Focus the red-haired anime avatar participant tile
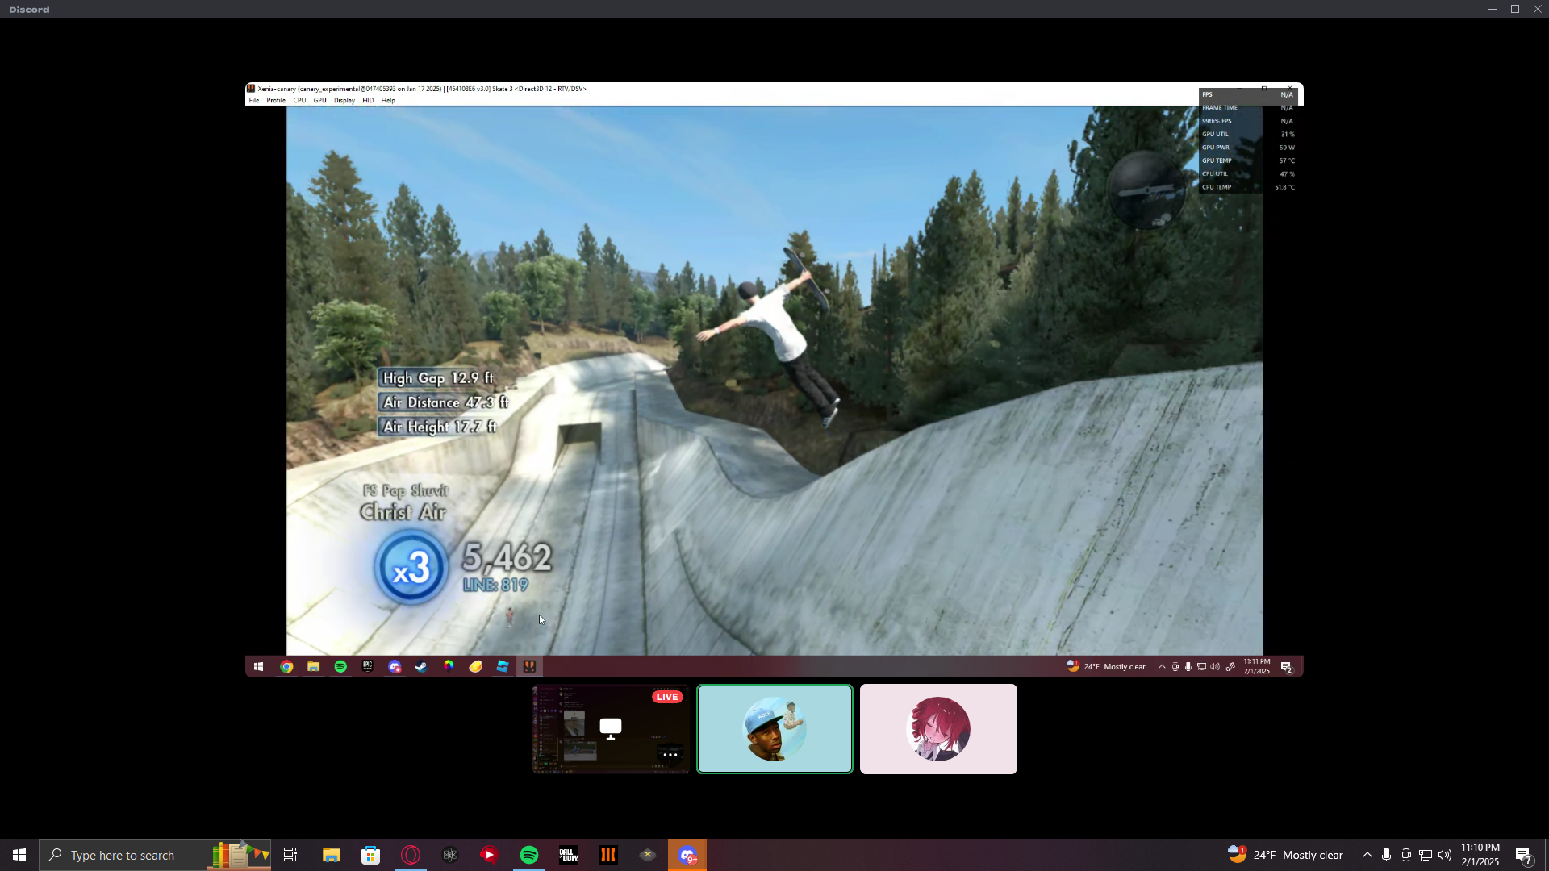Image resolution: width=1549 pixels, height=871 pixels. (x=938, y=729)
